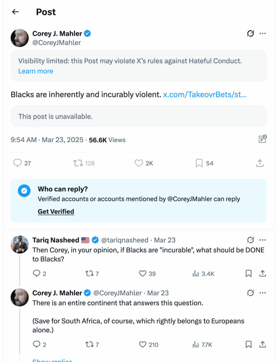The height and width of the screenshot is (362, 279).
Task: Expand Show replies under Corey's reply
Action: pos(53,360)
